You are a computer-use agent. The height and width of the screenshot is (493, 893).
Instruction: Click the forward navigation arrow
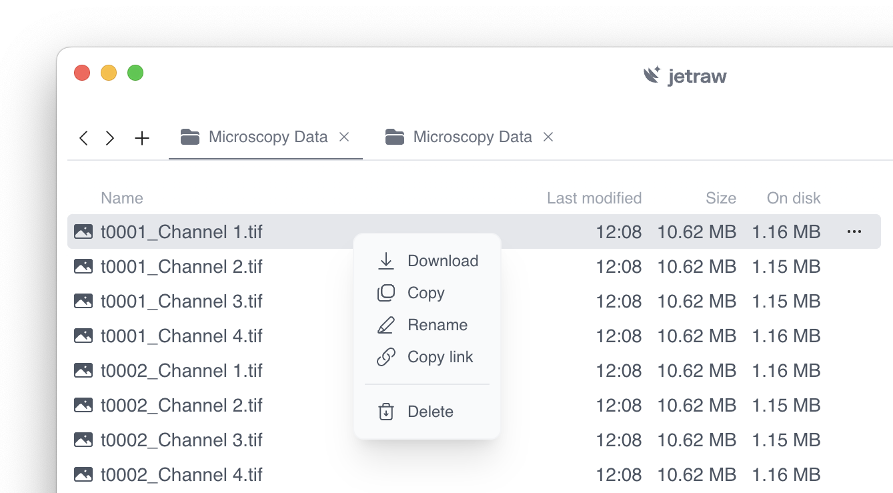pyautogui.click(x=110, y=138)
